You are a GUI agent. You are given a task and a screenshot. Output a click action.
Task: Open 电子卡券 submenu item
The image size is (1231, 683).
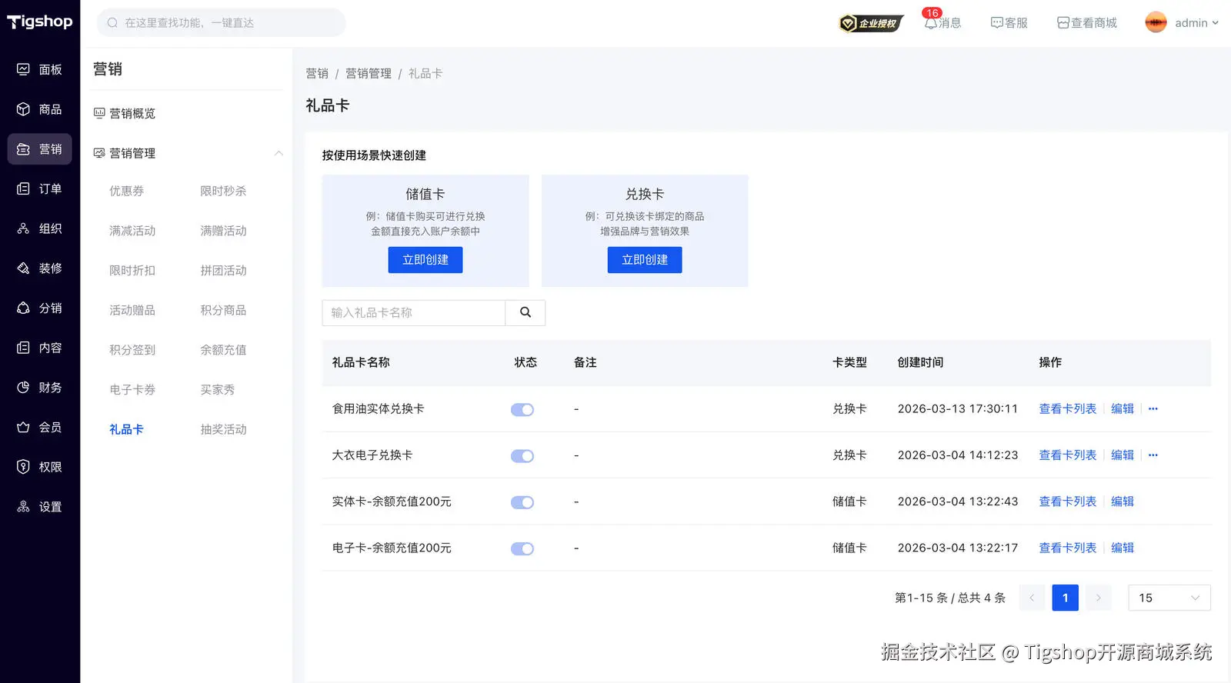click(x=132, y=390)
